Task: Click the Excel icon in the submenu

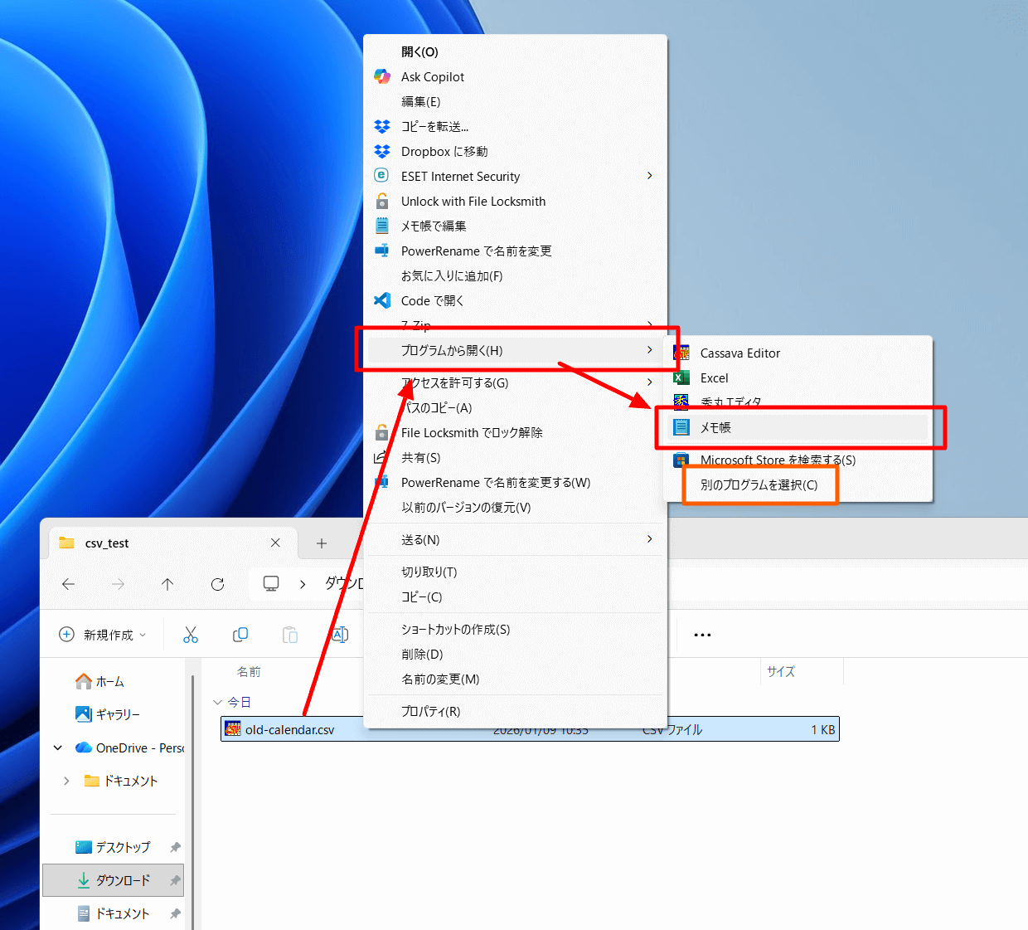Action: (x=681, y=378)
